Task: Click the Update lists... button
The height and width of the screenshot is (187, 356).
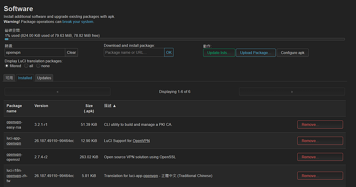Action: pos(219,52)
